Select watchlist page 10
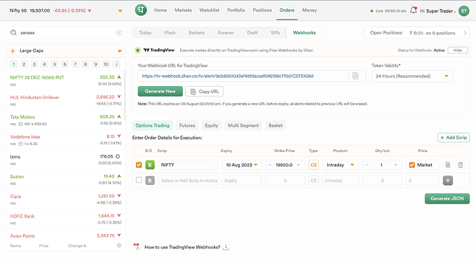This screenshot has width=476, height=258. [x=106, y=64]
